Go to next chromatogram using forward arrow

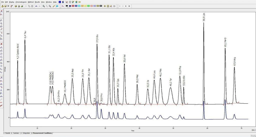(x=126, y=6)
